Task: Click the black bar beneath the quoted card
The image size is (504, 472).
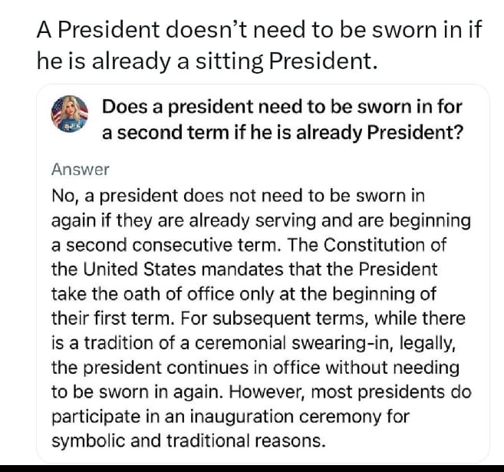Action: [252, 467]
